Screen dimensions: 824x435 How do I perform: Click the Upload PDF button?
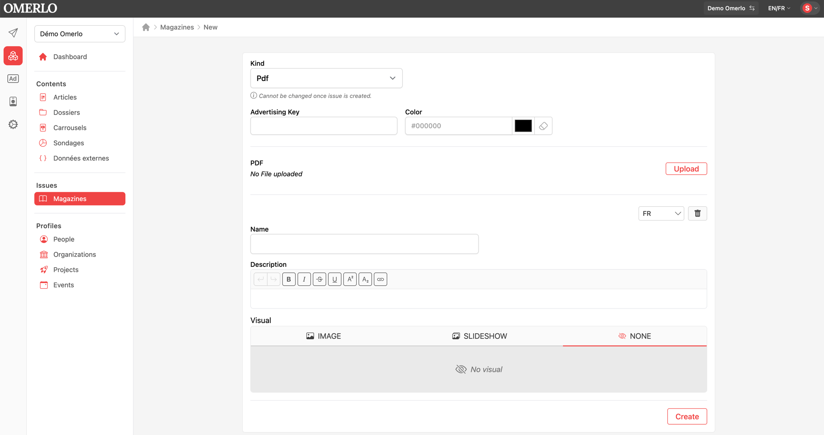686,169
